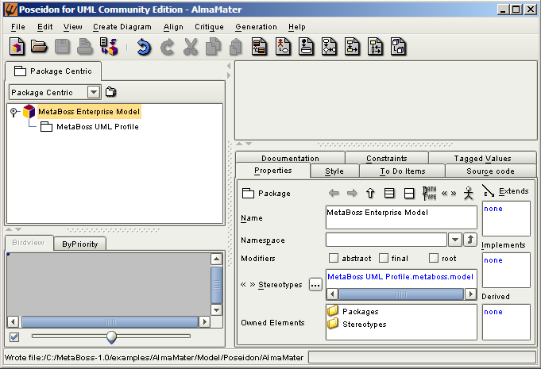The width and height of the screenshot is (541, 369).
Task: Navigate back with left arrow in Properties
Action: pos(334,193)
